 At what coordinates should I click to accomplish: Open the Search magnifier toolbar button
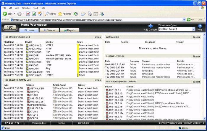pos(50,14)
